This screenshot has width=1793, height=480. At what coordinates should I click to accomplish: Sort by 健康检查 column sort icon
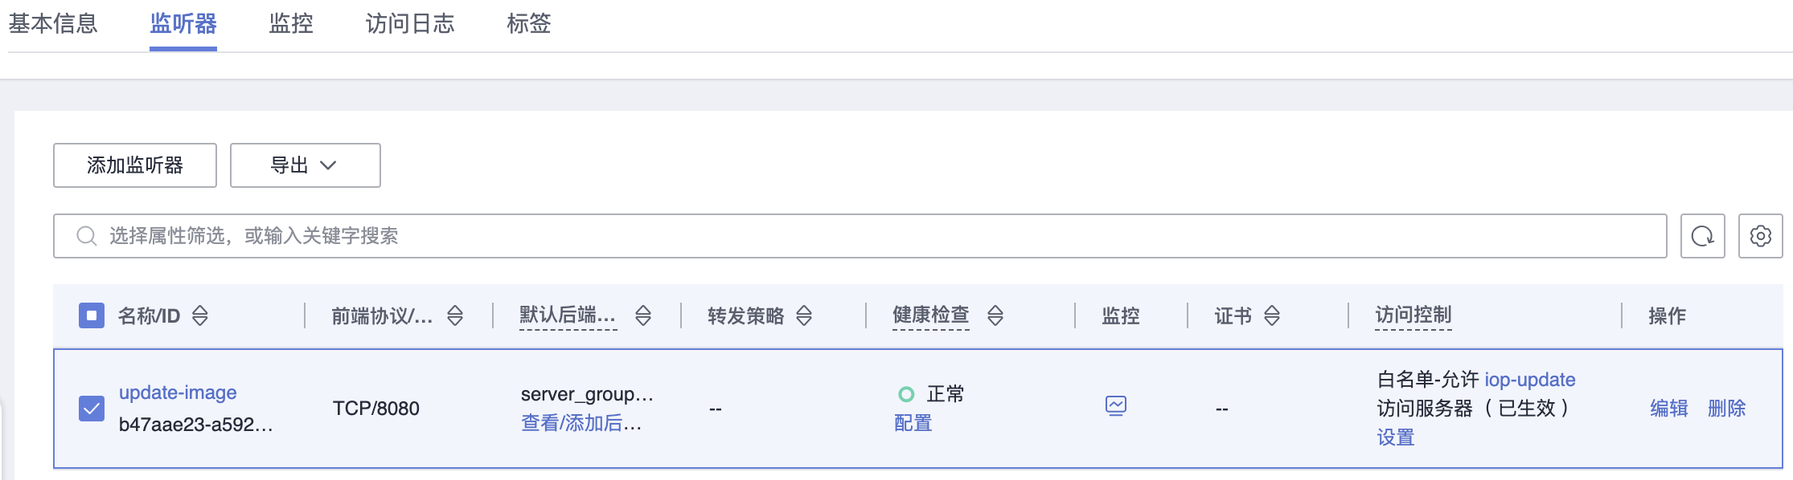[x=995, y=315]
